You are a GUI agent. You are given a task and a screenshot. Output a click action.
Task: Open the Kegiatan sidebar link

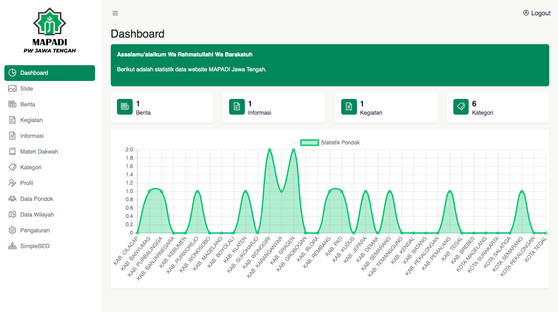pyautogui.click(x=32, y=120)
